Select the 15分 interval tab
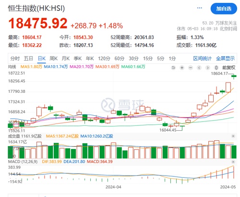 coord(148,59)
